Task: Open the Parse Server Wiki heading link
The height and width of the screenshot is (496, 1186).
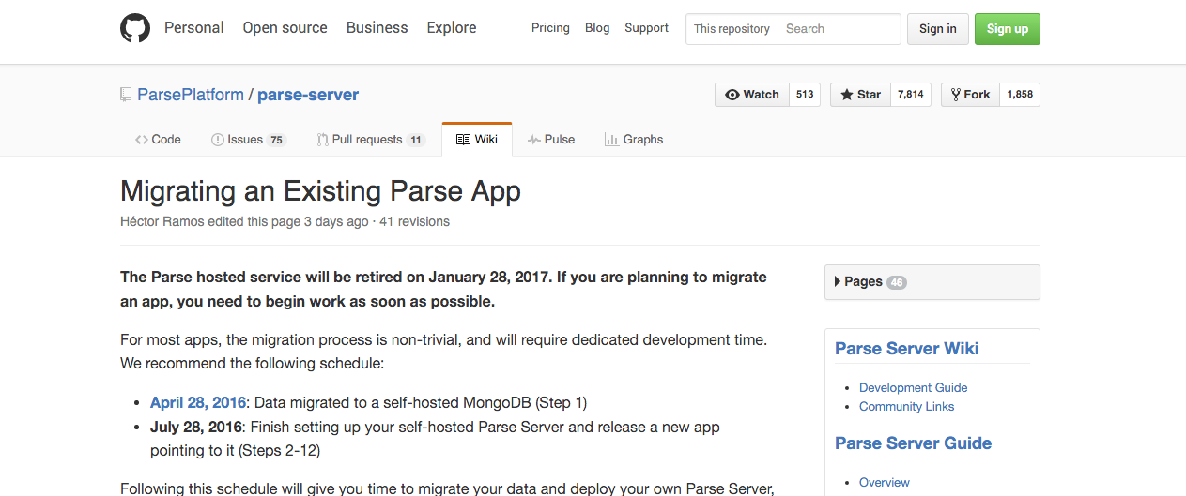Action: (907, 349)
